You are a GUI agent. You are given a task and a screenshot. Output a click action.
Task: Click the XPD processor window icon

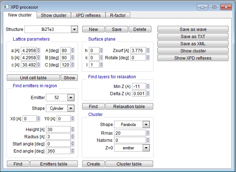(6, 7)
